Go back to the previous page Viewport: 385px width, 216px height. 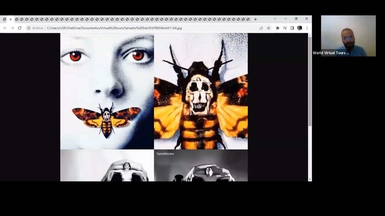5,28
